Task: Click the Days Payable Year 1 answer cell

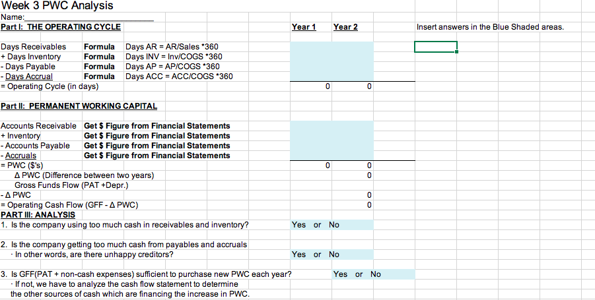Action: pyautogui.click(x=311, y=67)
